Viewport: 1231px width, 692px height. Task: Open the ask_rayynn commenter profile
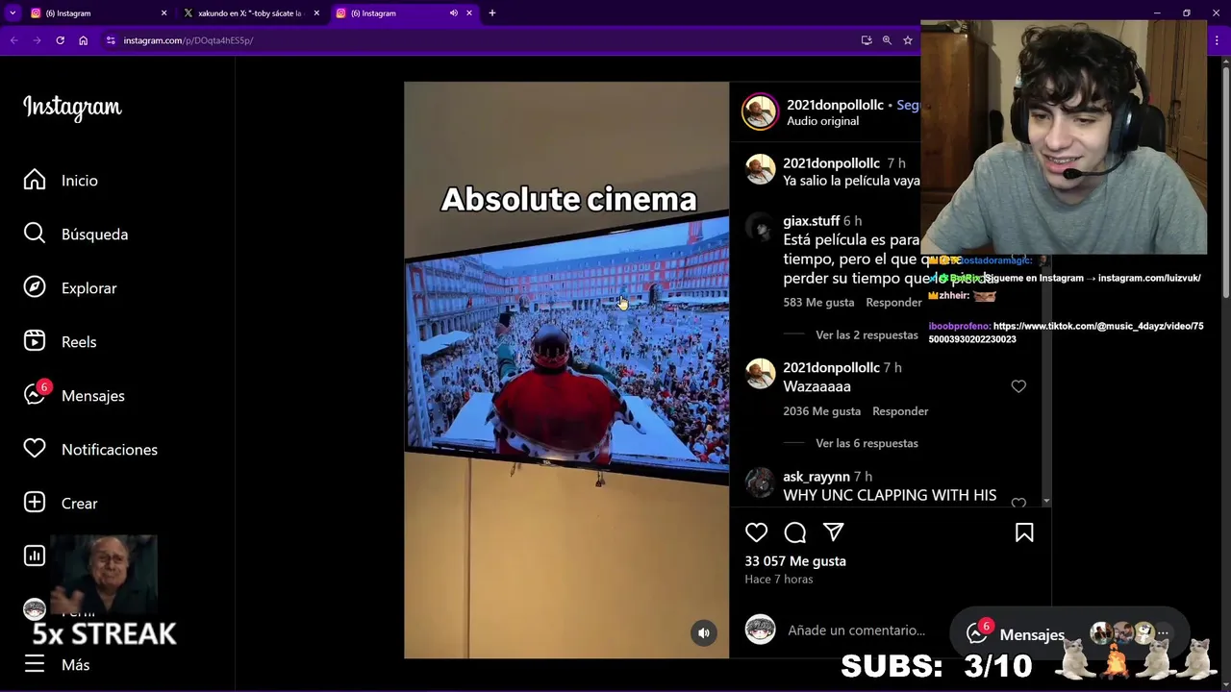(x=816, y=477)
